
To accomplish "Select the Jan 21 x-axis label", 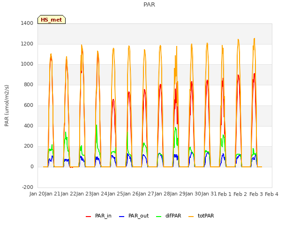I will click(x=52, y=194).
